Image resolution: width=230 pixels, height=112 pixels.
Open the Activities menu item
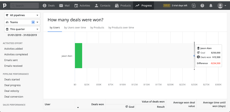click(82, 5)
